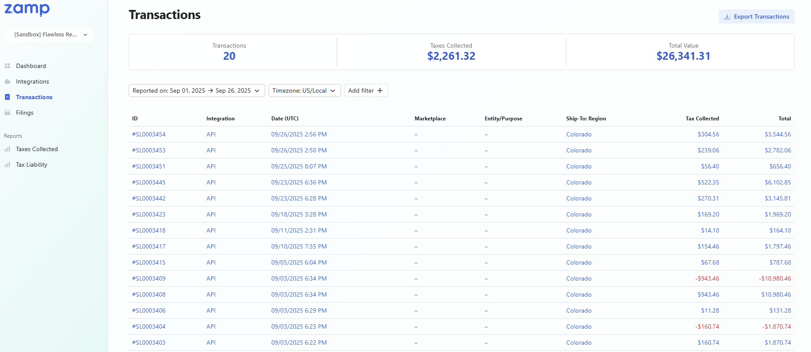This screenshot has height=352, width=811.
Task: Click the Entity/Purpose column header
Action: (x=503, y=119)
